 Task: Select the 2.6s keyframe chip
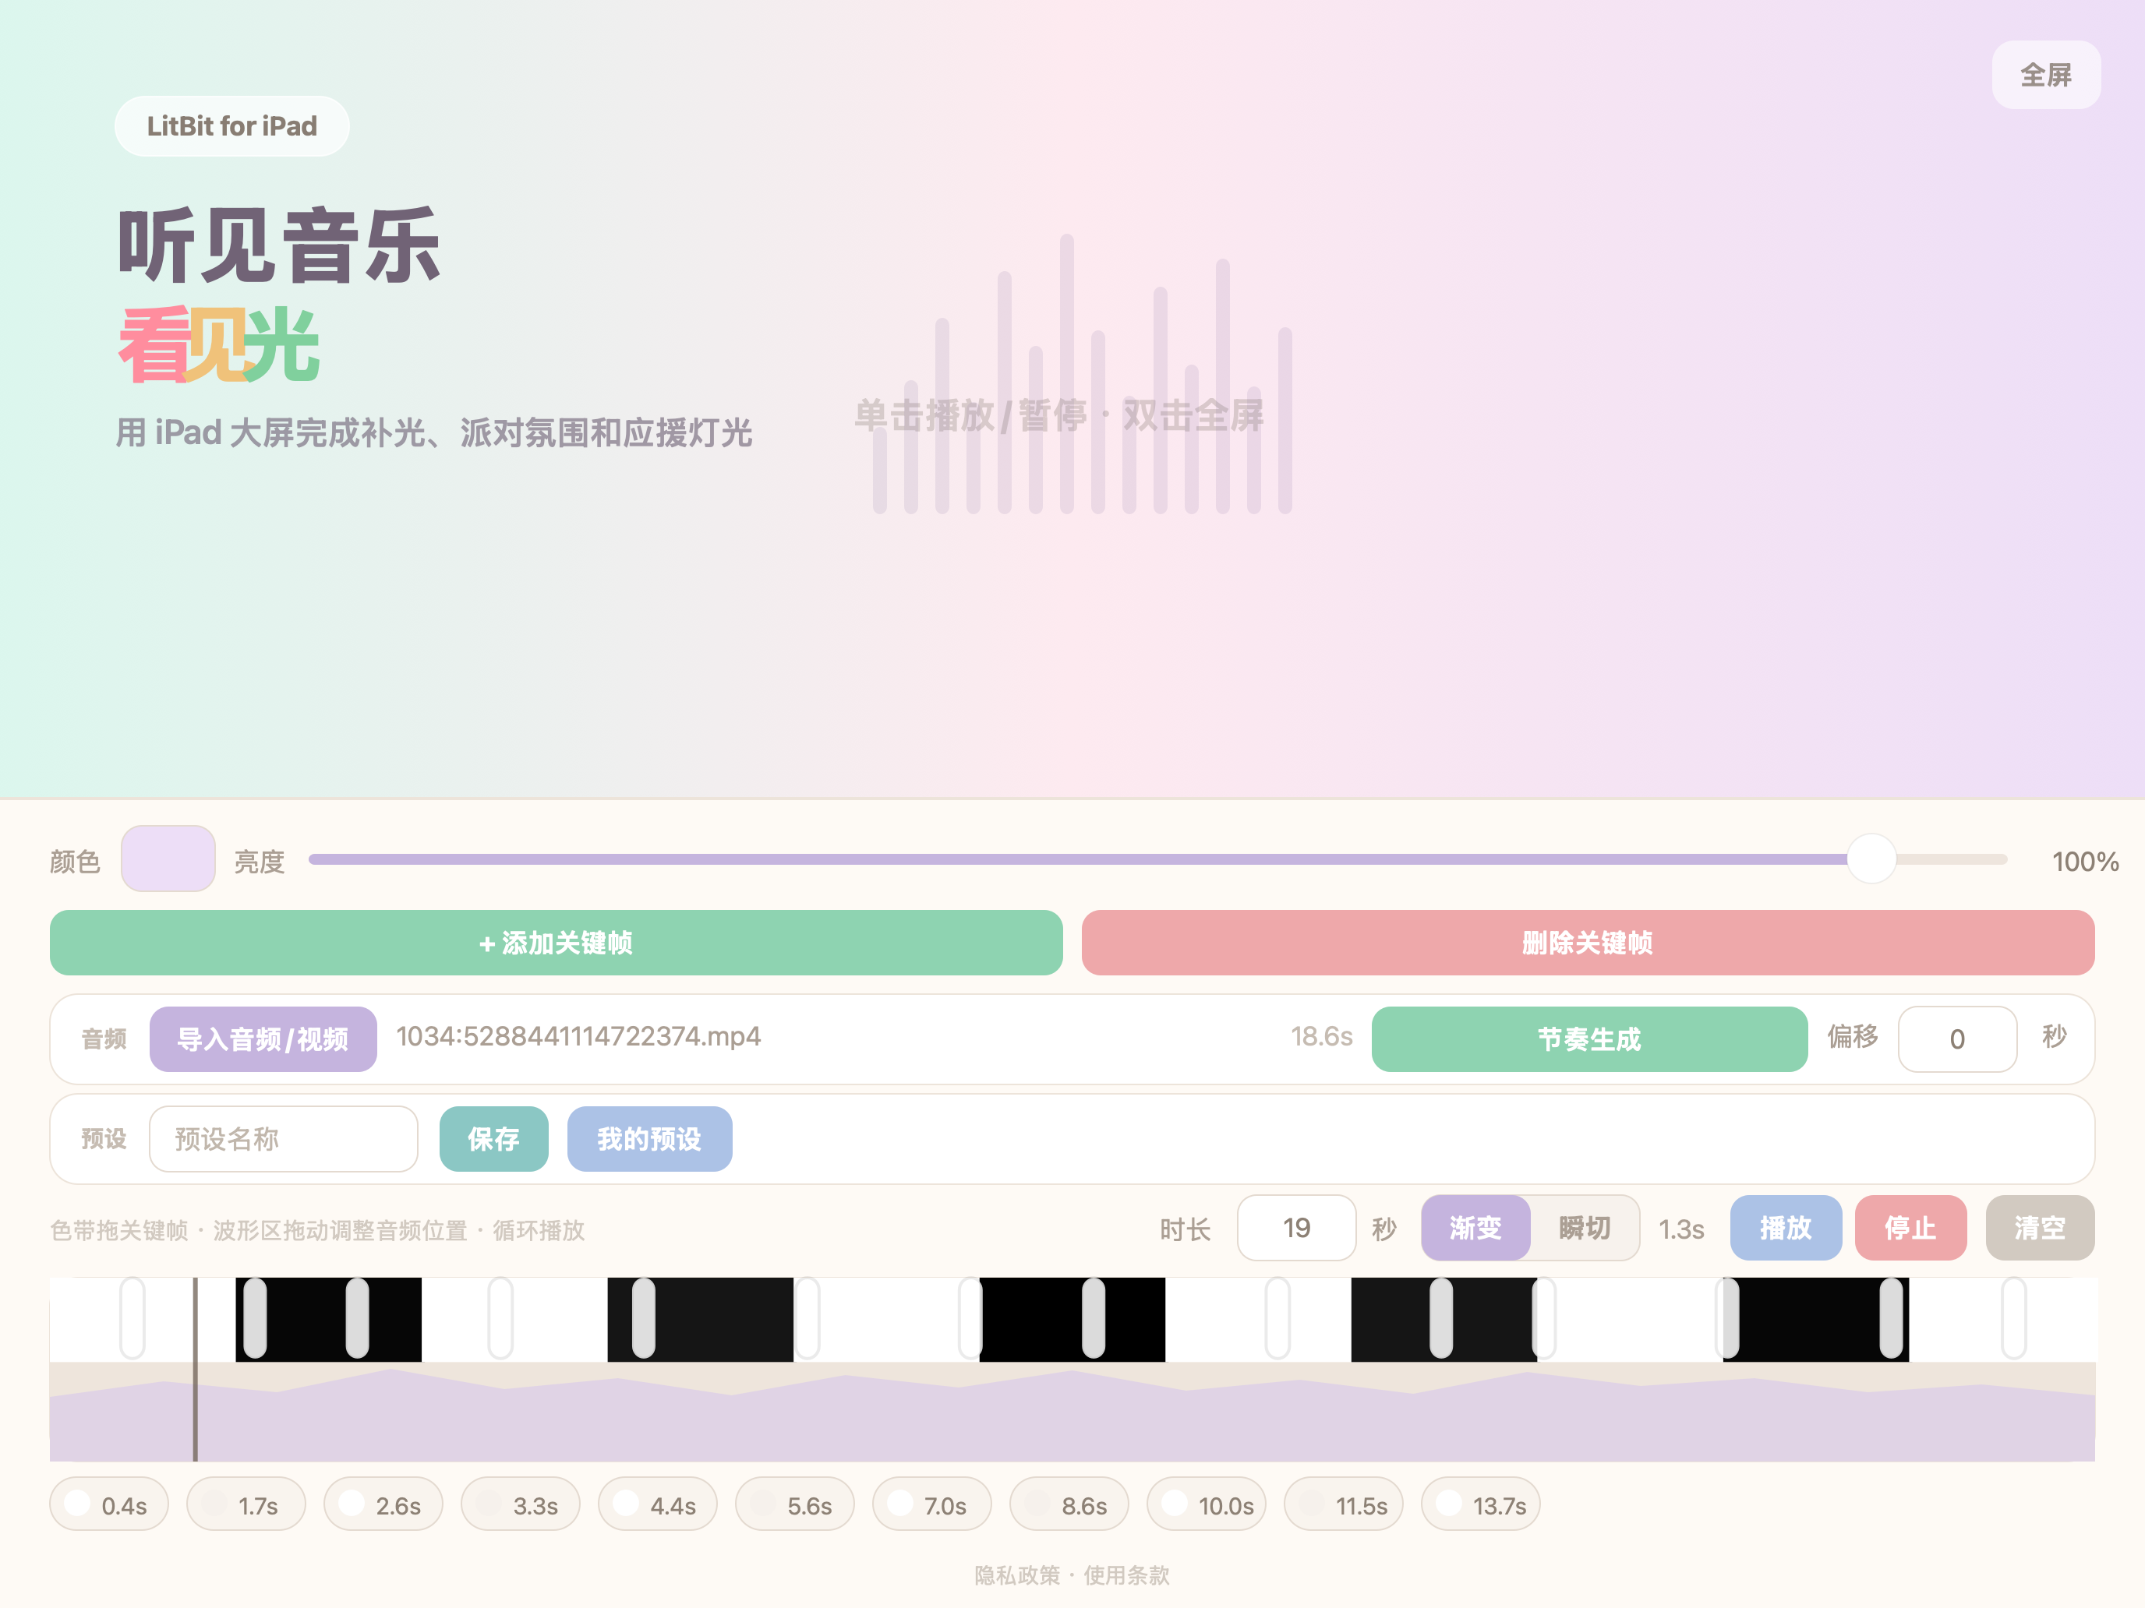(383, 1504)
